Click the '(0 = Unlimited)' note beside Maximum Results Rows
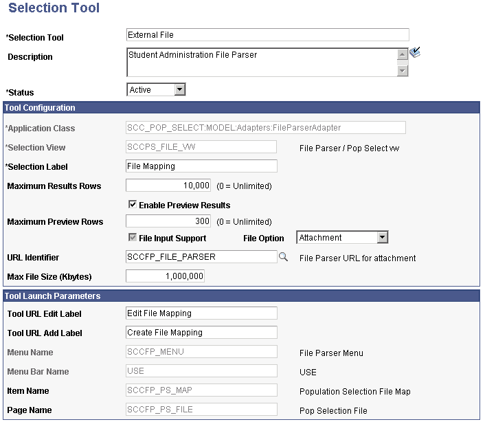This screenshot has width=485, height=422. (x=244, y=186)
